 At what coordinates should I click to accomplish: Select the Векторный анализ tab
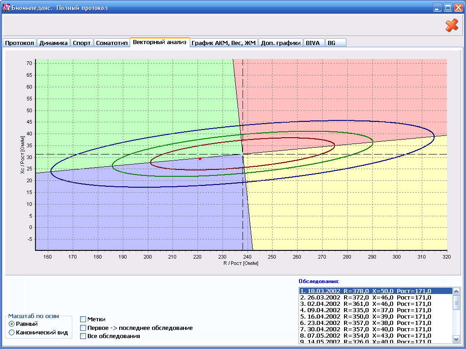click(160, 42)
